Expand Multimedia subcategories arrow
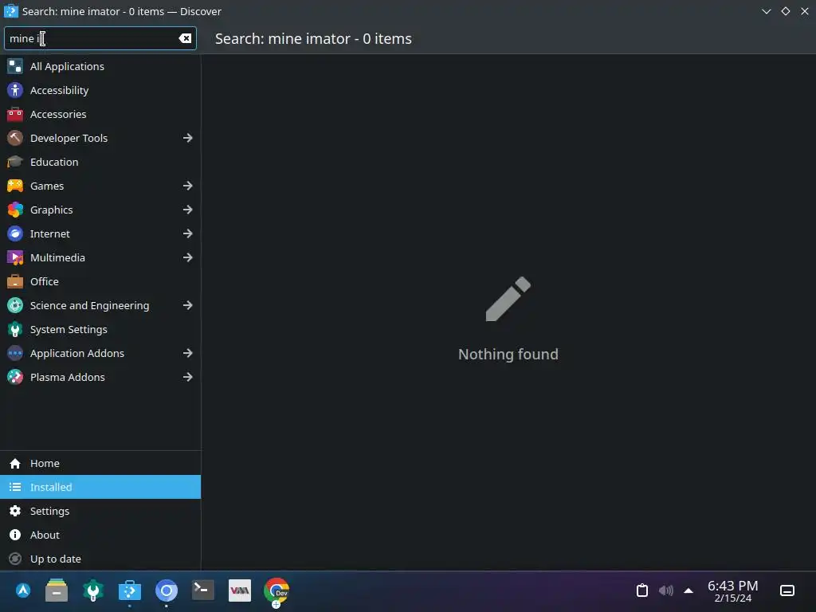 (188, 257)
